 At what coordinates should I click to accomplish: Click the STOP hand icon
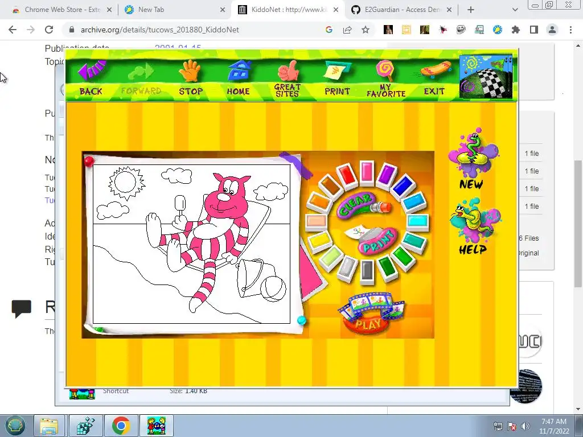tap(190, 71)
